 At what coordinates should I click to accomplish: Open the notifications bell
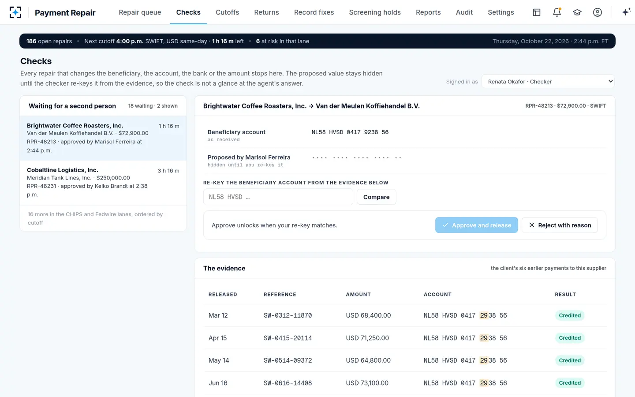(x=557, y=12)
